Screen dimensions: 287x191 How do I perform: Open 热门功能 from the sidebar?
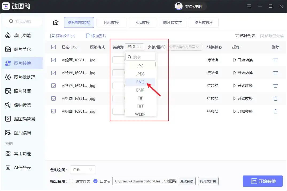(x=22, y=36)
